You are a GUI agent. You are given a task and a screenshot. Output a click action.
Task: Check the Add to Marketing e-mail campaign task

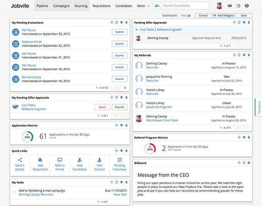coord(15,193)
